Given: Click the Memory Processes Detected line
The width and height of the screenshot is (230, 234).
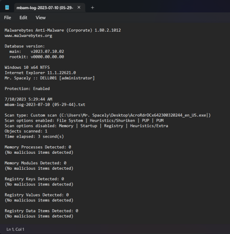Looking at the screenshot, I should (x=38, y=147).
